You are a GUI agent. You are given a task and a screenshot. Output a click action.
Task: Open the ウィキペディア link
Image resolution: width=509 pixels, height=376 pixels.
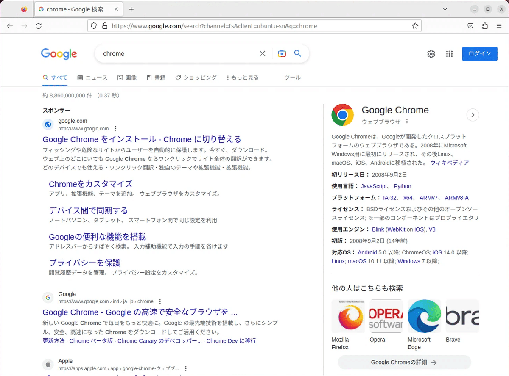450,163
